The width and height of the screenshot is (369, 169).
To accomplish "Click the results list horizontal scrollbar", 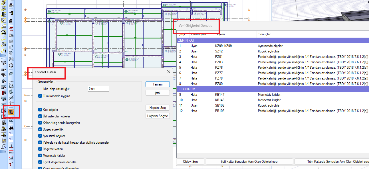I will pos(257,155).
